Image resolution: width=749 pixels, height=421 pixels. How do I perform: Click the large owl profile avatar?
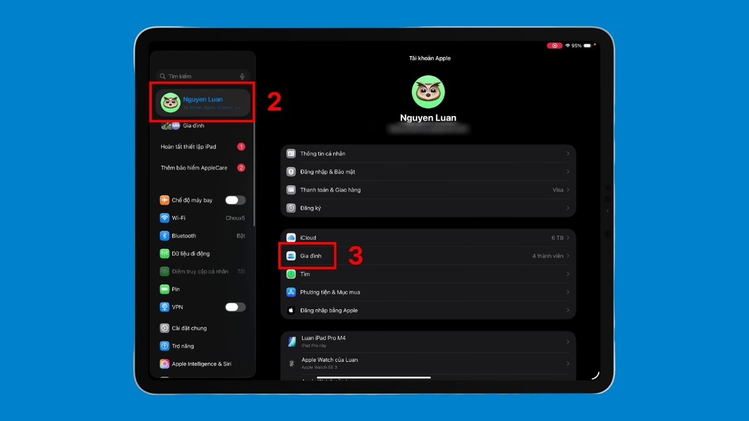[x=428, y=92]
